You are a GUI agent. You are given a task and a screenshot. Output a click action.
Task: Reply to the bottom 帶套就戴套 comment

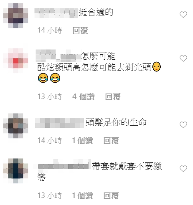click(111, 196)
